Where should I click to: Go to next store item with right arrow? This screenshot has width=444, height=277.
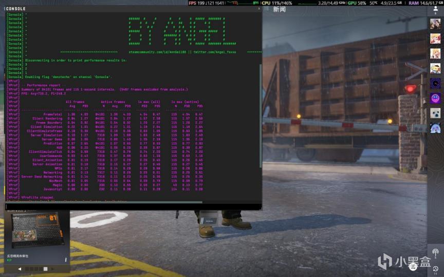[52, 269]
